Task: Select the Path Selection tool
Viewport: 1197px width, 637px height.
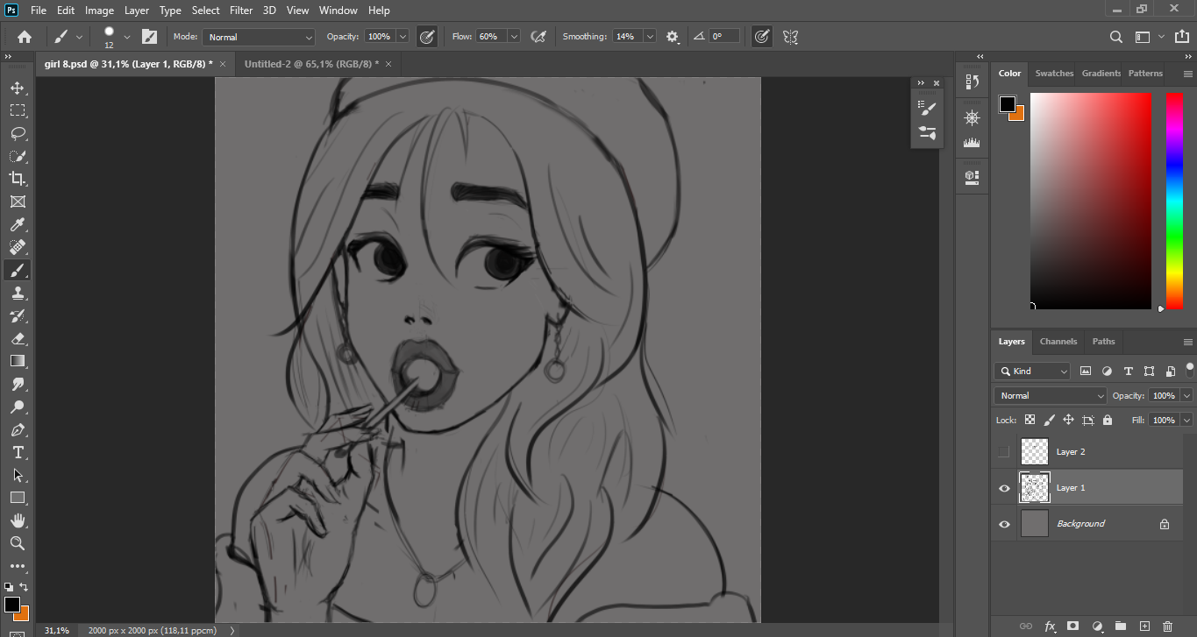Action: [17, 475]
